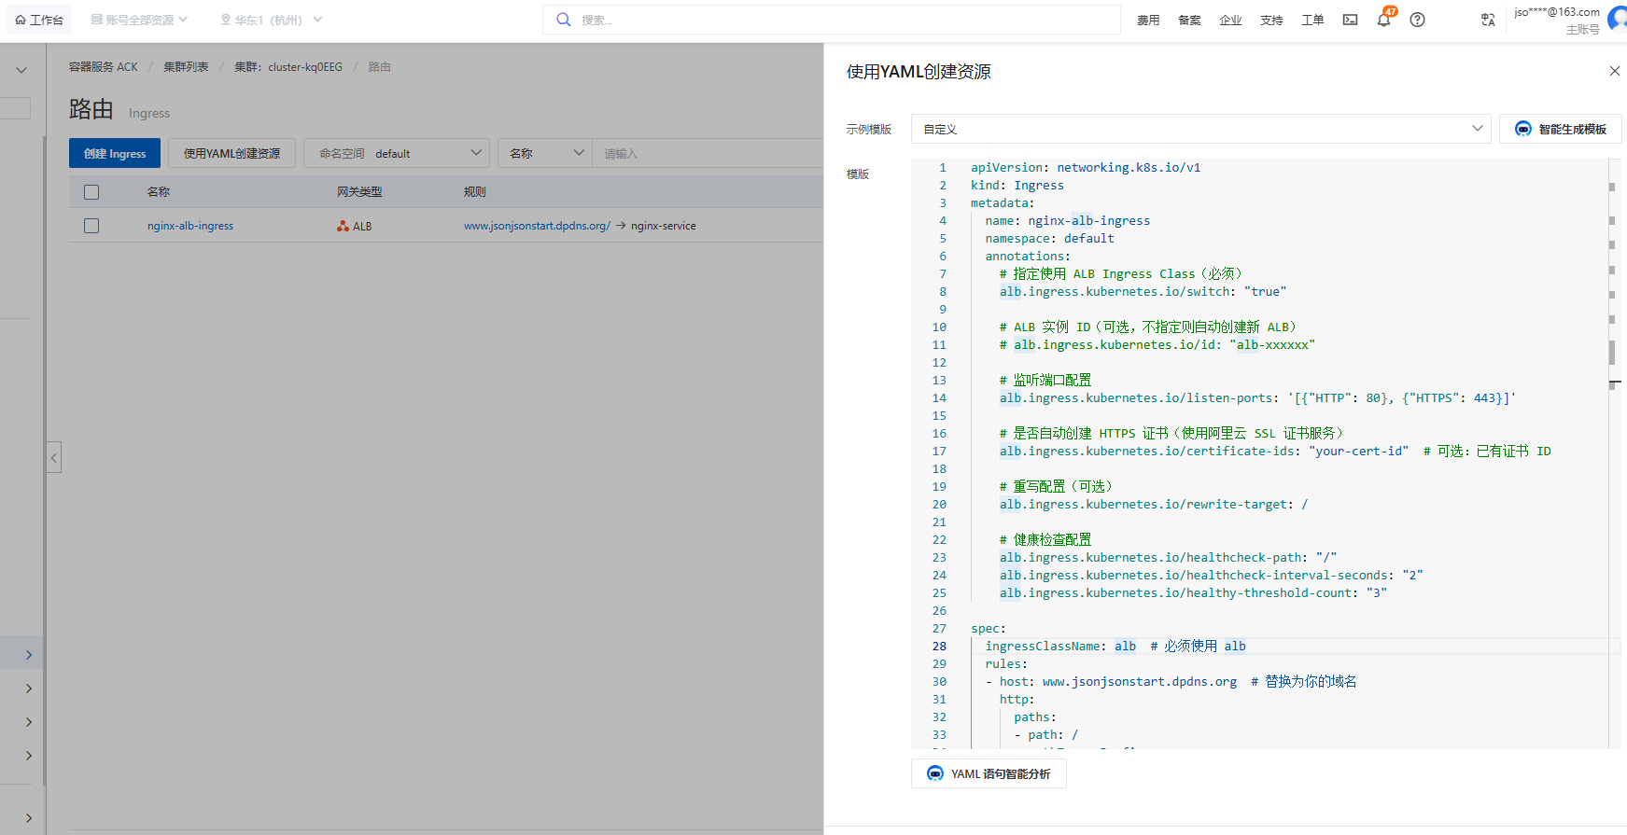Open the Cloud Shell terminal icon
1627x835 pixels.
point(1350,20)
